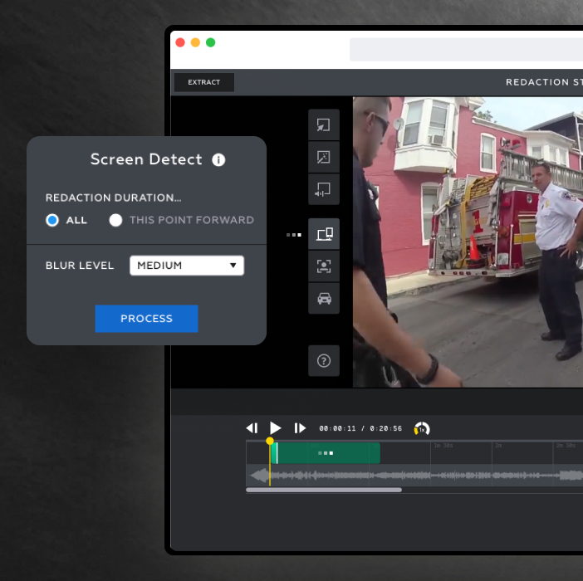Select the auto-tracking magic wand redaction tool

[x=324, y=157]
